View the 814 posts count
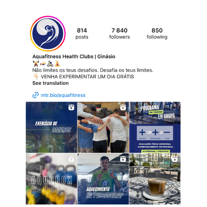 point(82,34)
